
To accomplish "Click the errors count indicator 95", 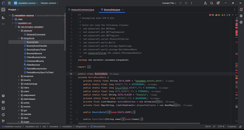I will tap(211, 15).
